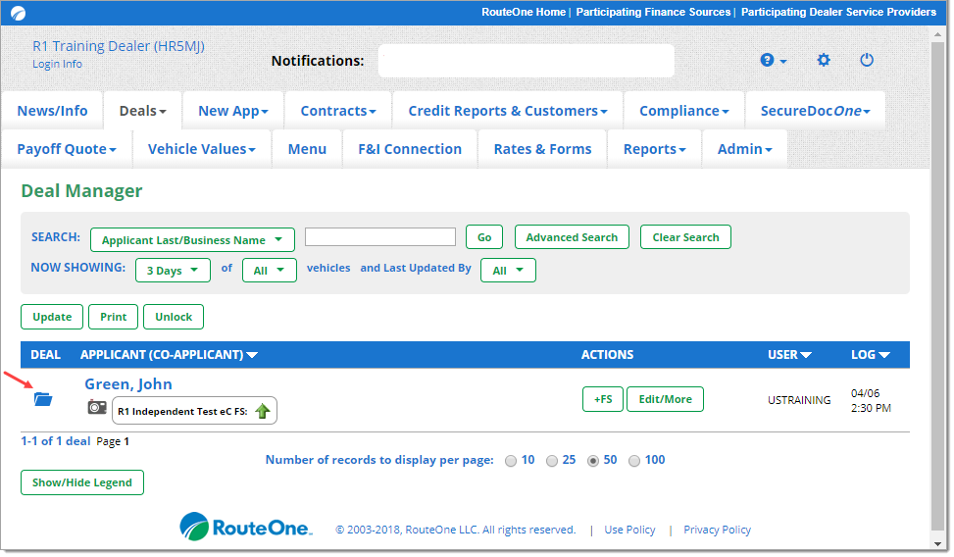Select 50 records per page
954x557 pixels.
click(x=593, y=461)
